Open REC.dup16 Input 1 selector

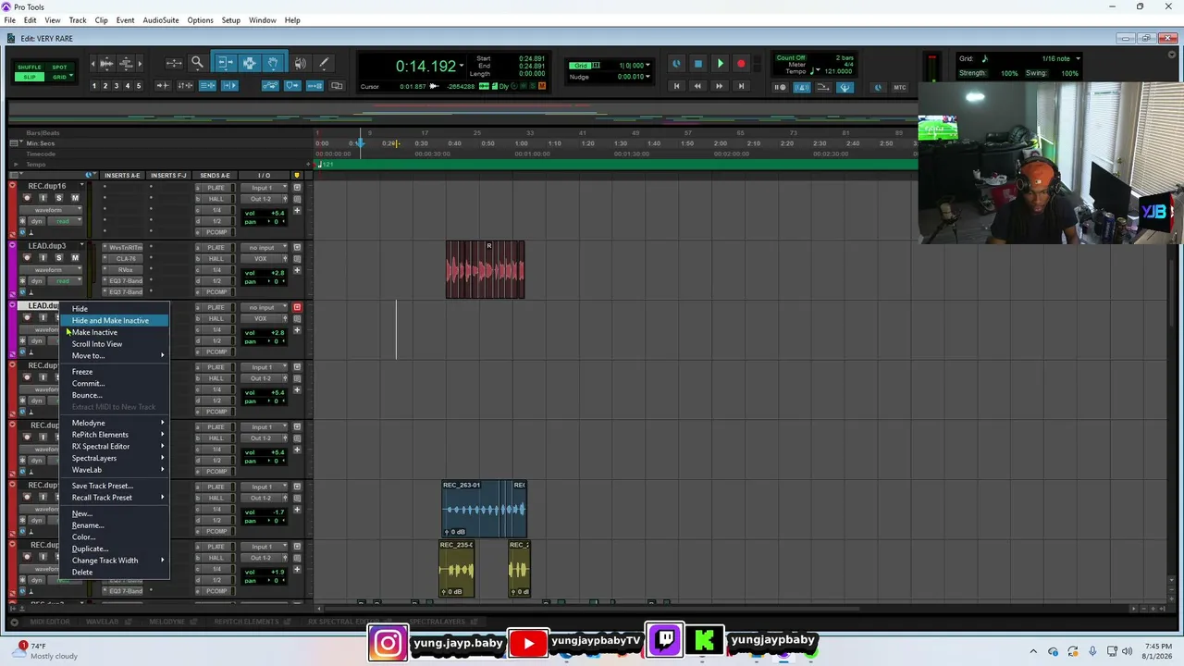264,188
